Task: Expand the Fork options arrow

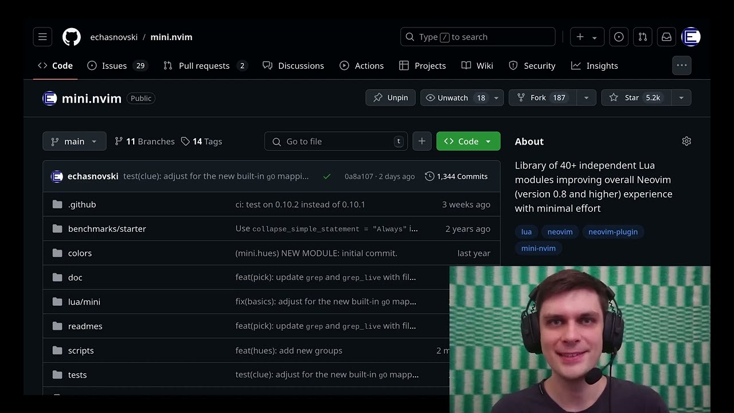Action: click(586, 98)
